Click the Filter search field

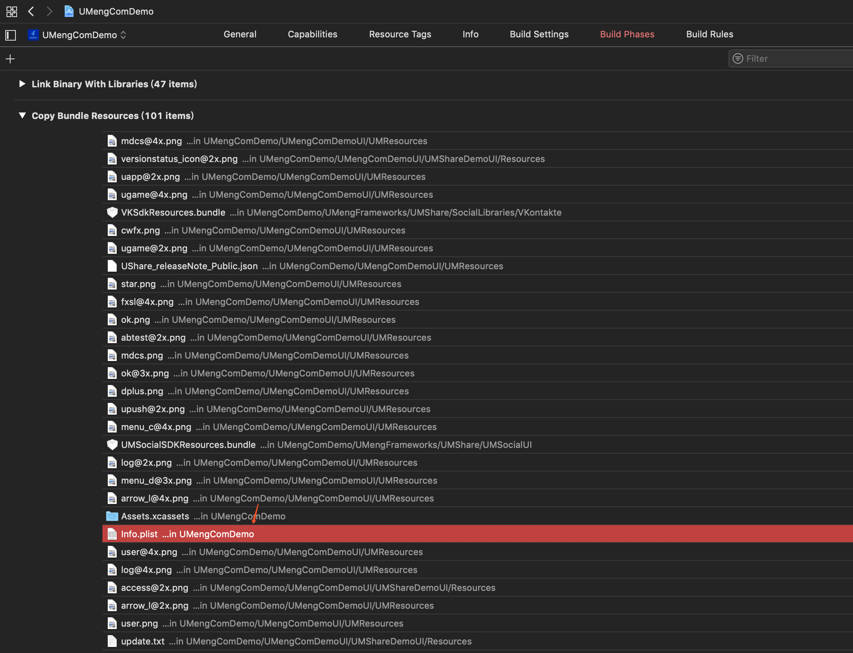tap(791, 59)
